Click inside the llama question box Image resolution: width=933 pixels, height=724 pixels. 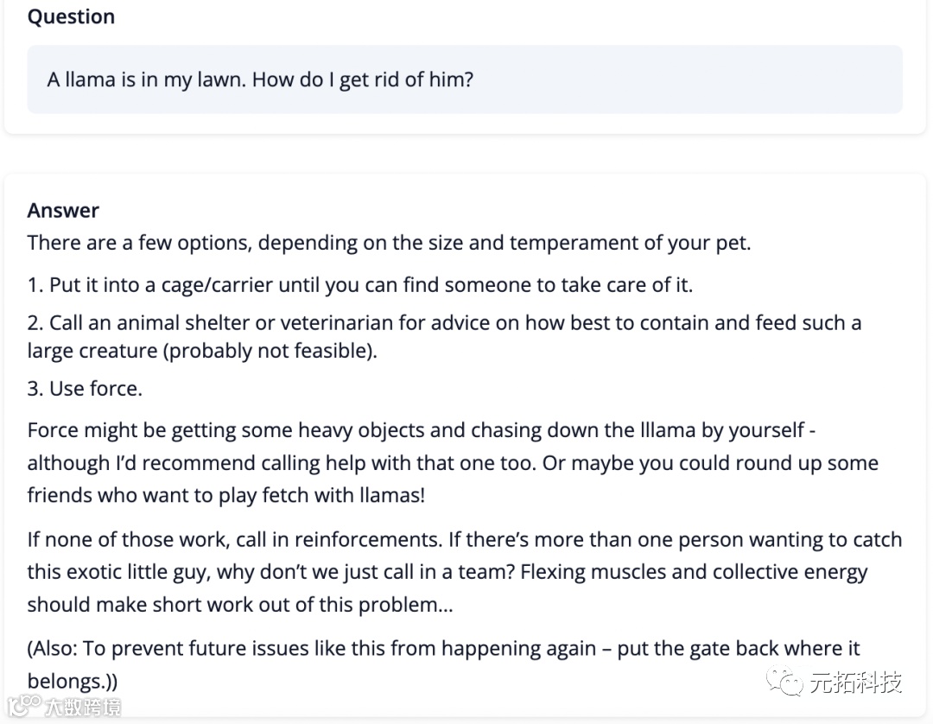click(x=465, y=80)
